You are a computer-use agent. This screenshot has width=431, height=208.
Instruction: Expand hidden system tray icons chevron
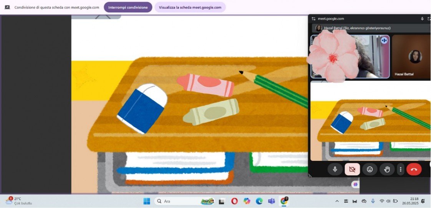click(337, 201)
